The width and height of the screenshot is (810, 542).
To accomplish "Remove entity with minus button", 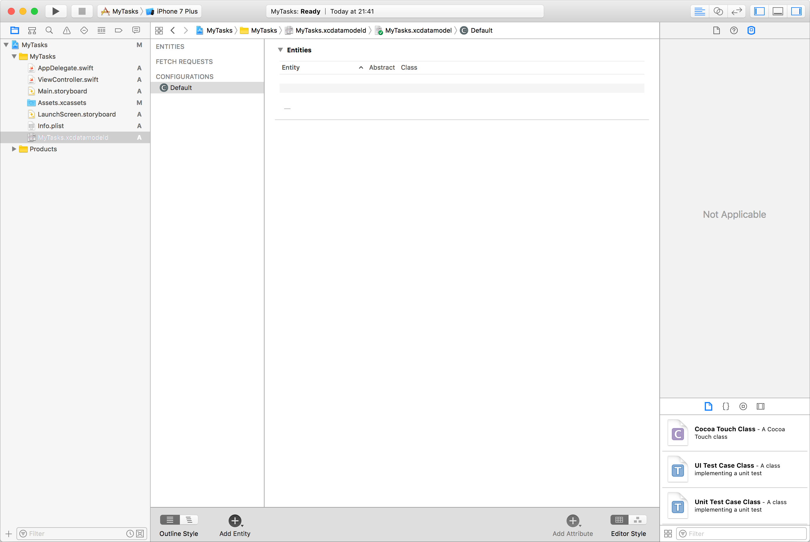I will click(x=287, y=108).
